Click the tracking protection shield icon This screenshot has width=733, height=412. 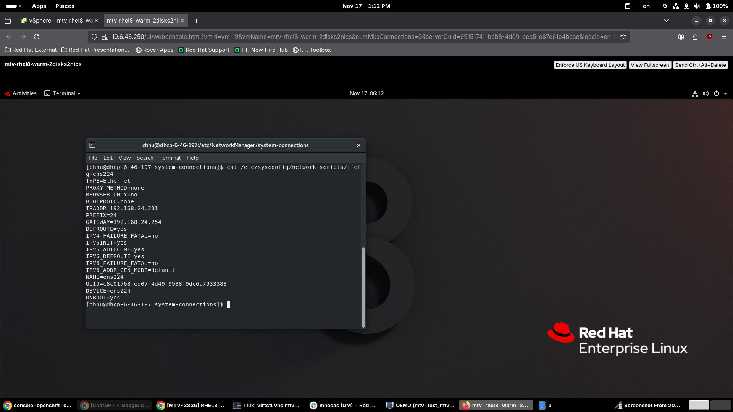[x=94, y=37]
